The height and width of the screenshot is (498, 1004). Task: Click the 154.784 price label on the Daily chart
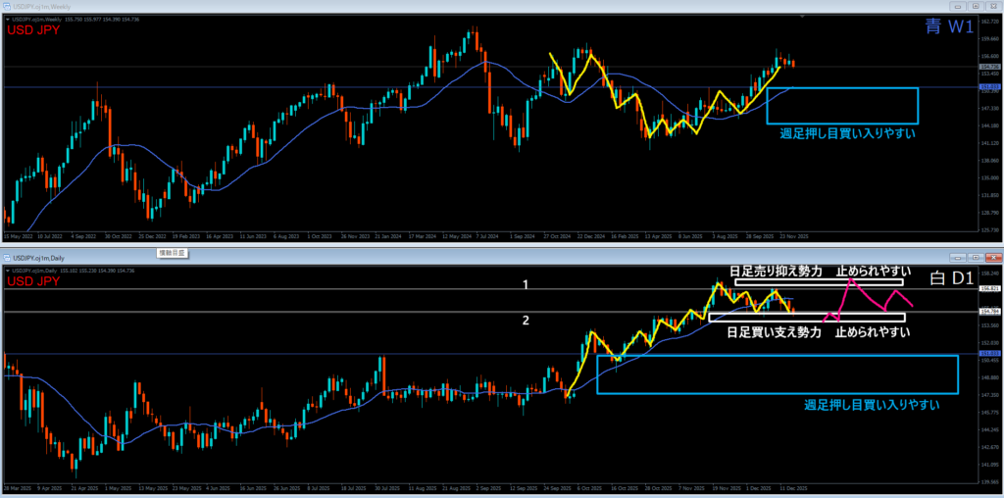(989, 312)
